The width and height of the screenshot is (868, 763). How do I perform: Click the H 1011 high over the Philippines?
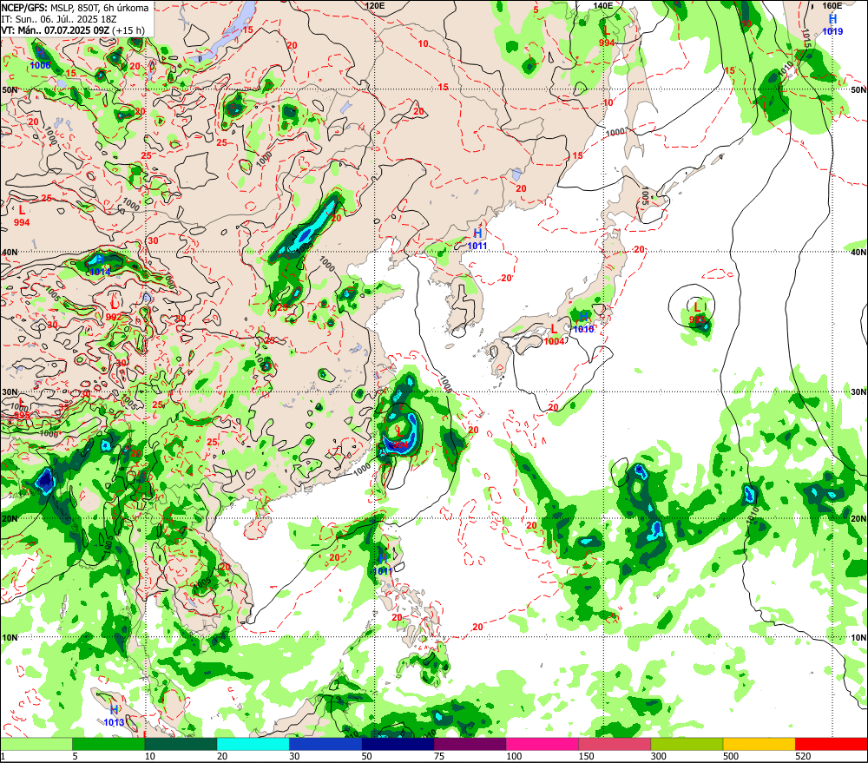coord(382,564)
